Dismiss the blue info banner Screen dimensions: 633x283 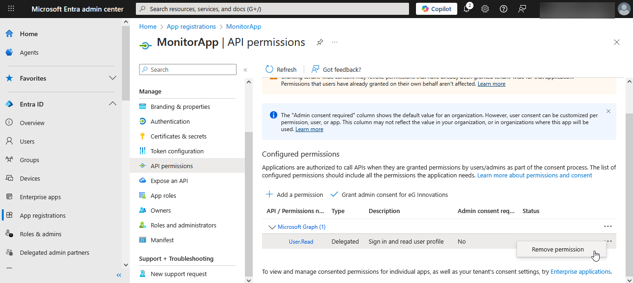(608, 111)
